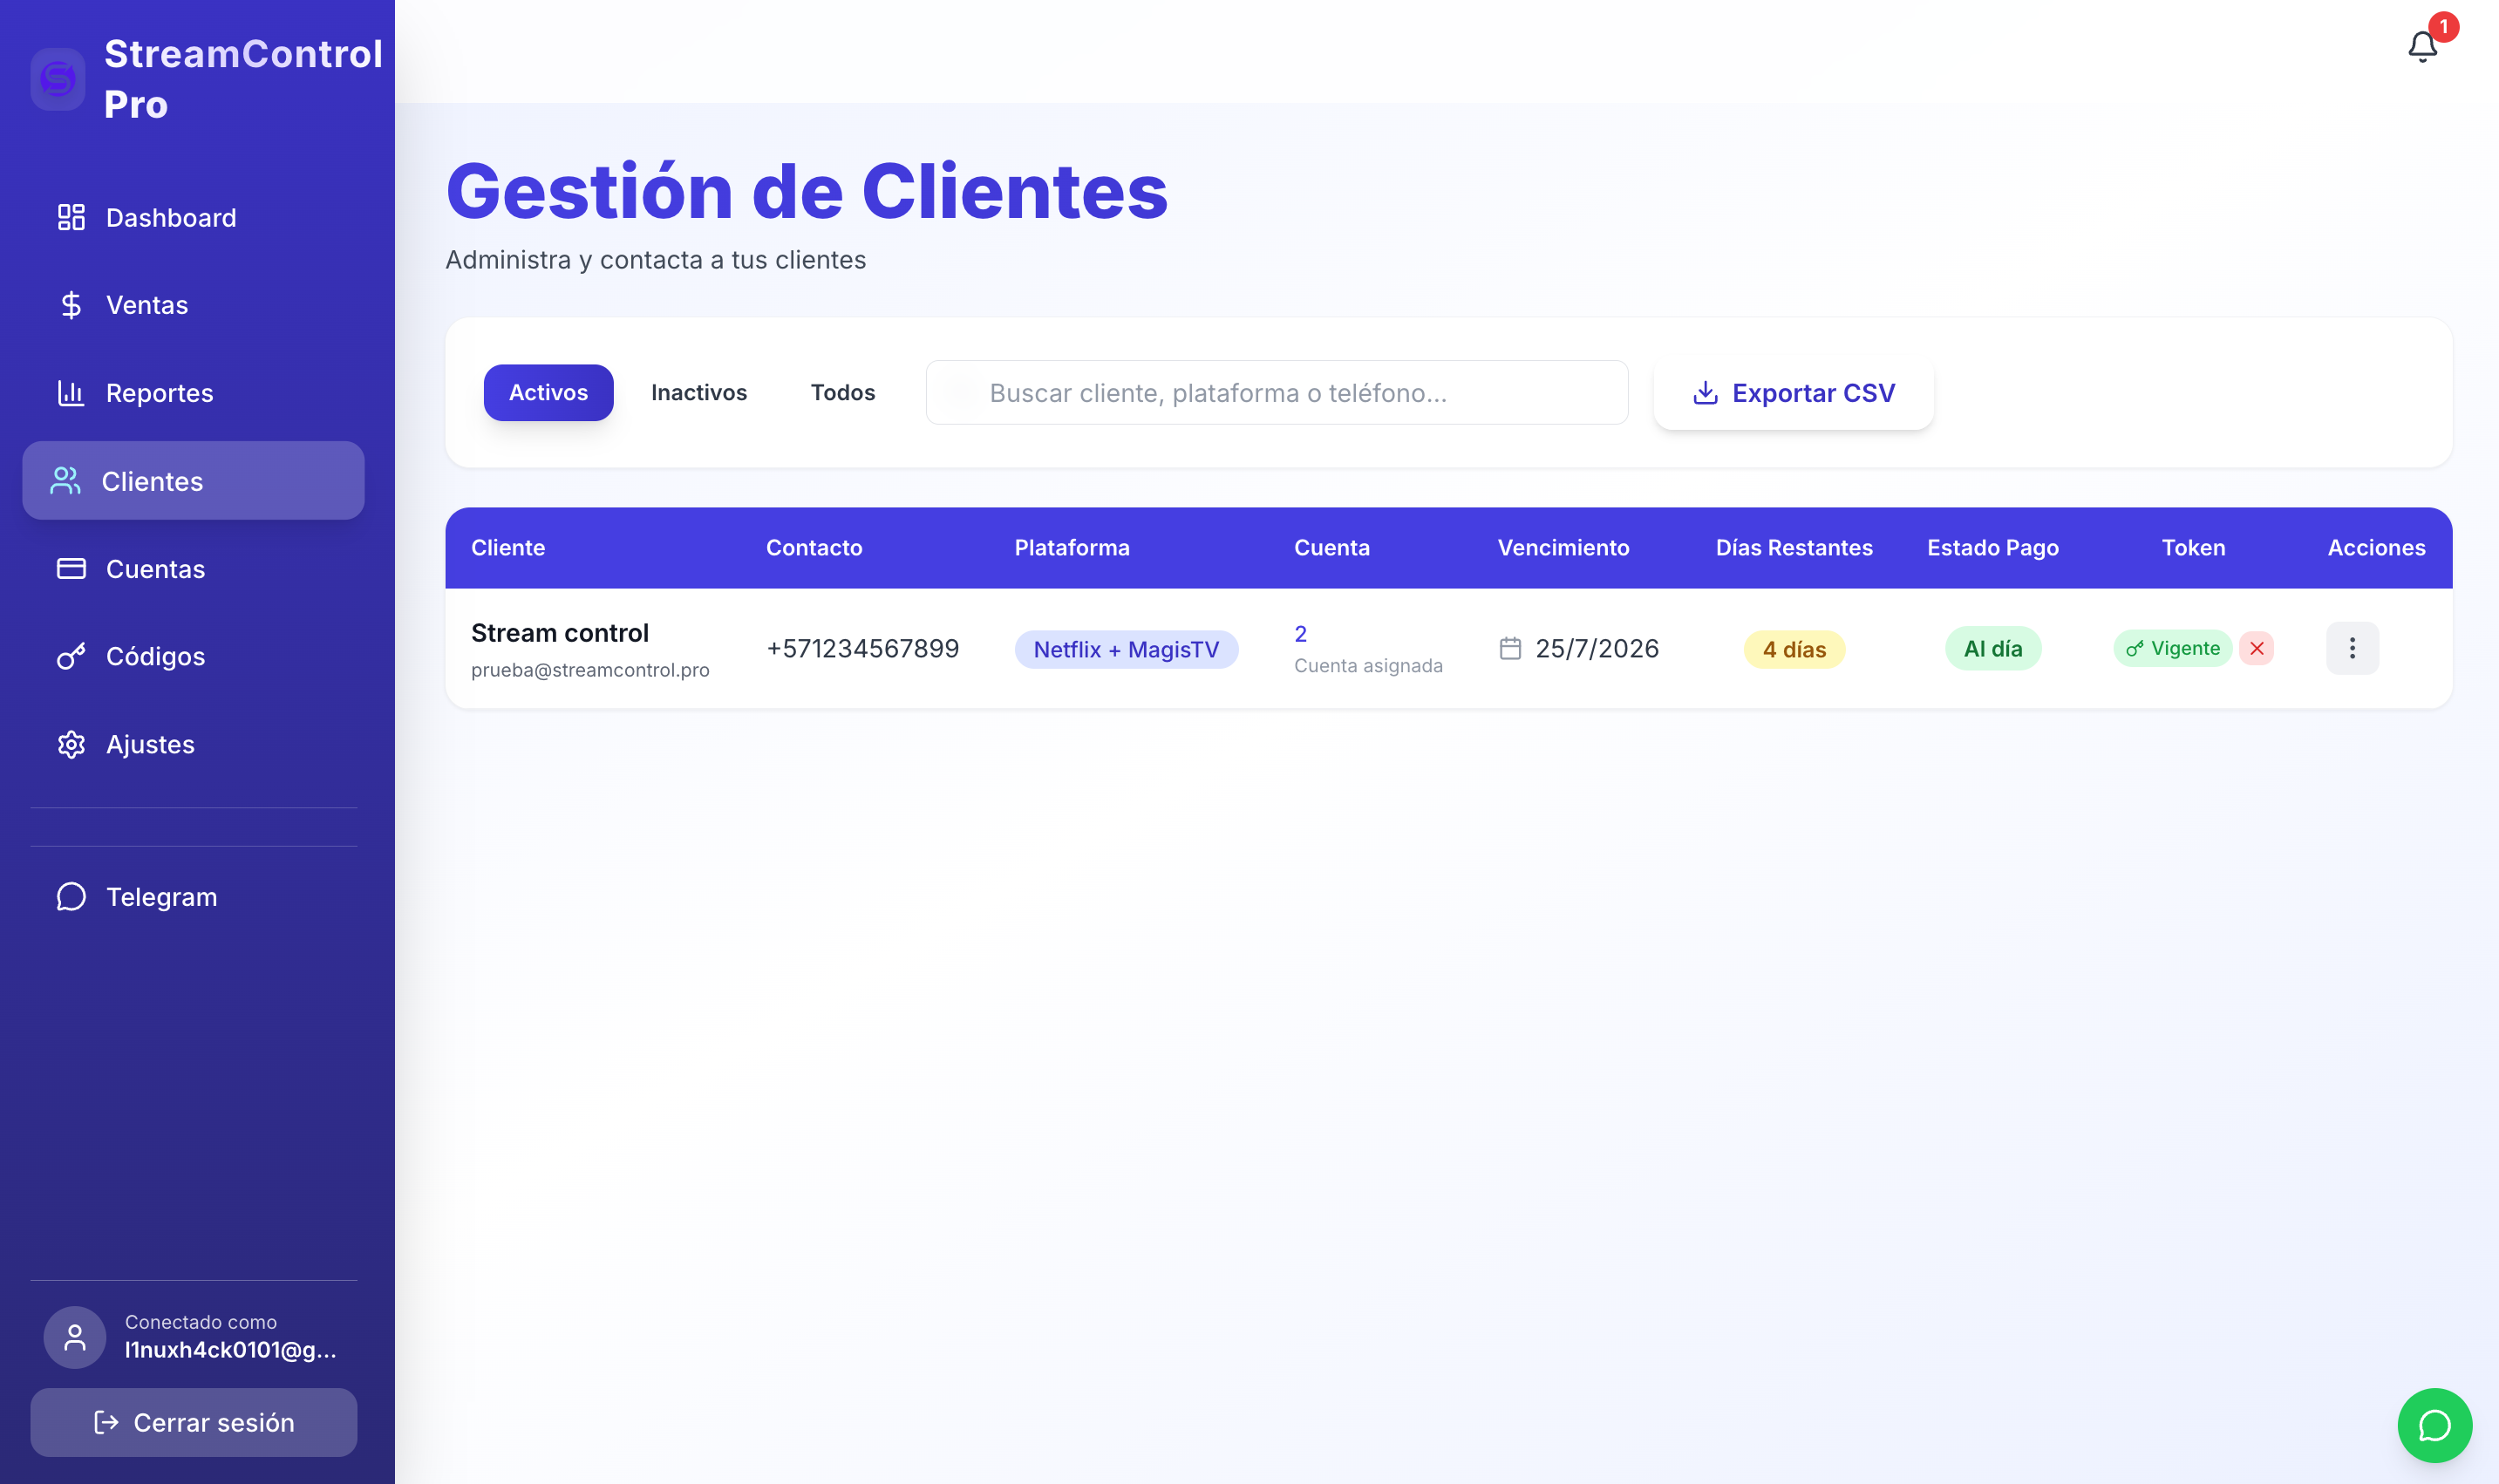The image size is (2499, 1484).
Task: Go to Ventas section
Action: click(193, 305)
